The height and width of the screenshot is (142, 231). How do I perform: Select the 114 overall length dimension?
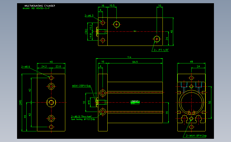point(129,57)
